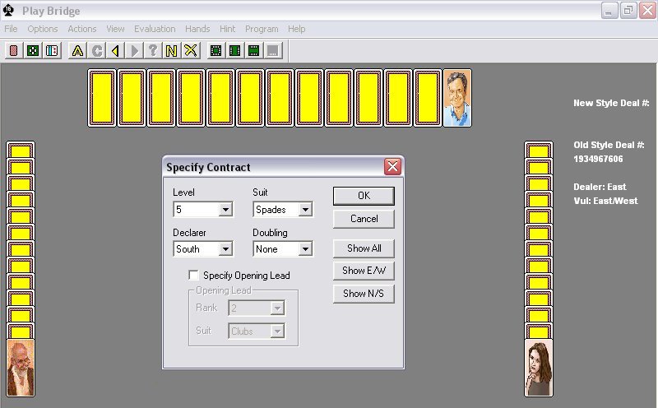Click the Show All button
The image size is (658, 408).
coord(364,248)
